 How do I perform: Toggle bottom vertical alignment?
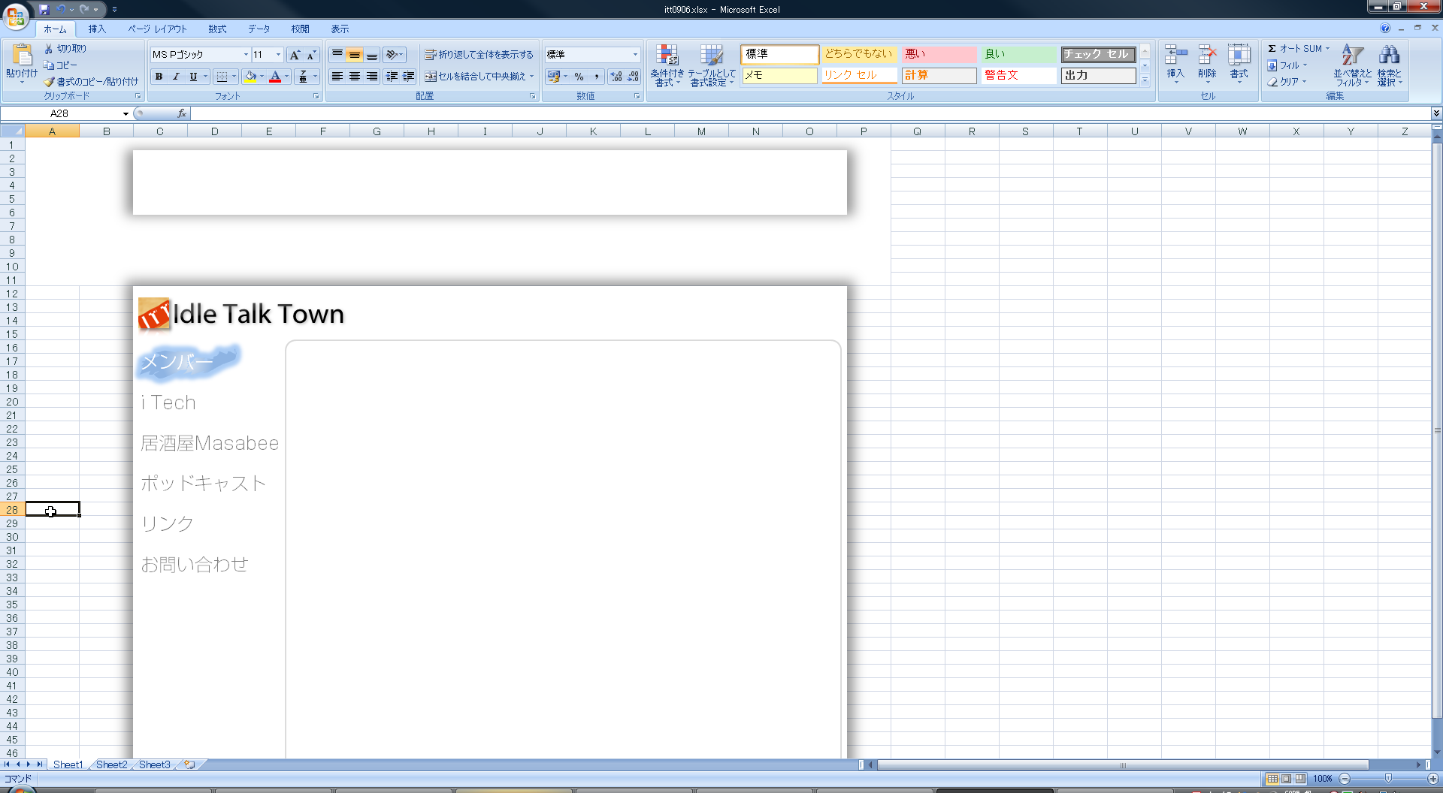[x=372, y=55]
